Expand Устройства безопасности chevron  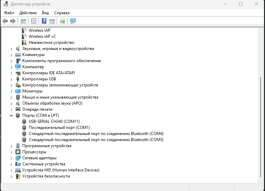coord(11,176)
